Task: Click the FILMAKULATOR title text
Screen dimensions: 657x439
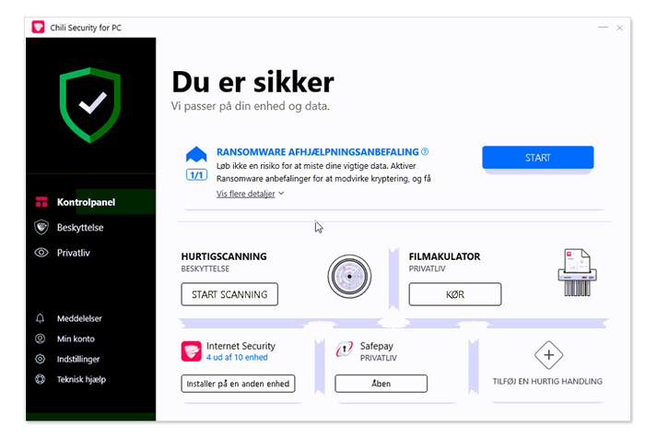Action: point(444,256)
